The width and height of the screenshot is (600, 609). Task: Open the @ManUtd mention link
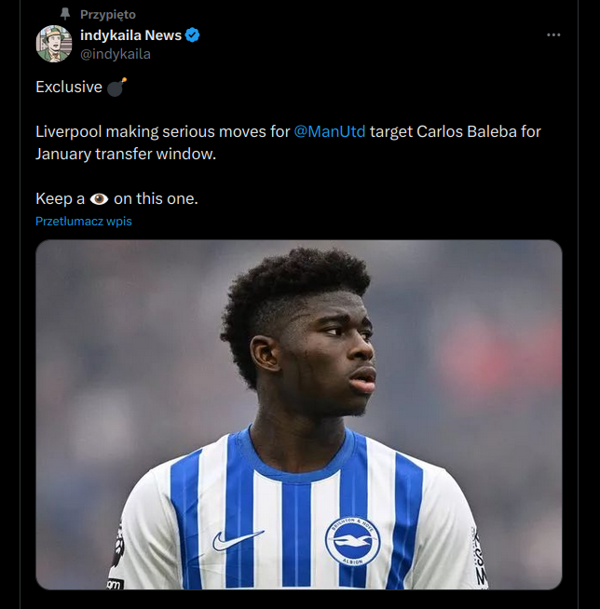tap(330, 131)
